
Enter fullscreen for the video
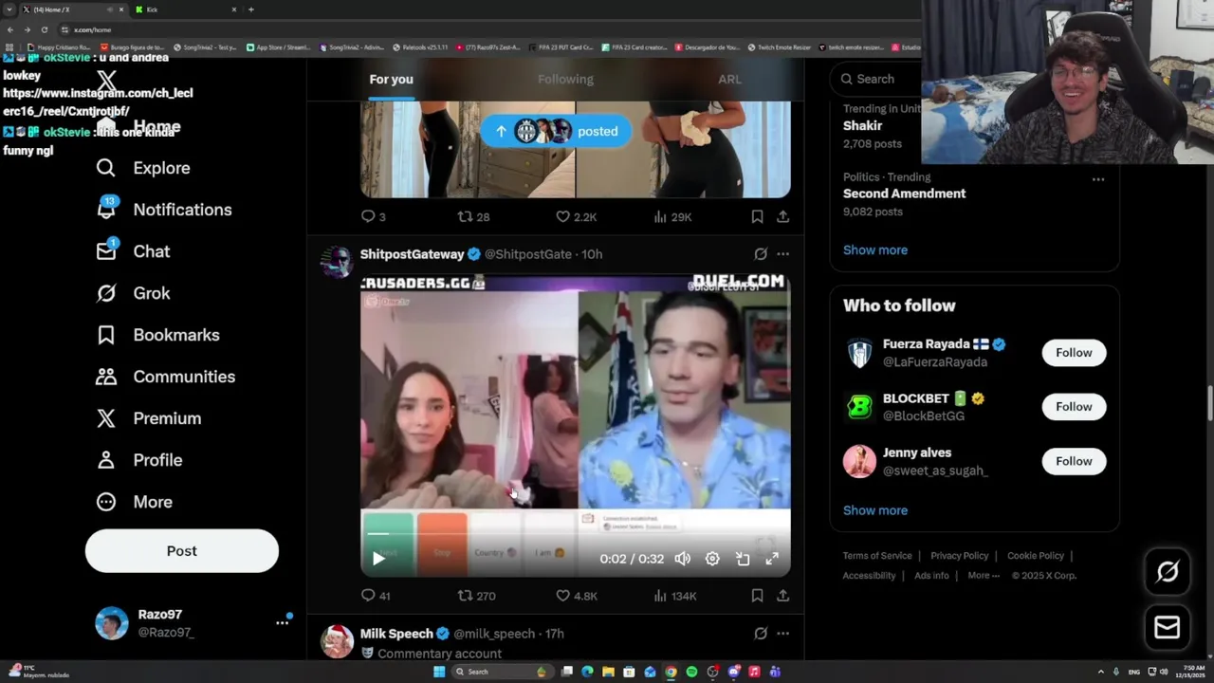[772, 559]
